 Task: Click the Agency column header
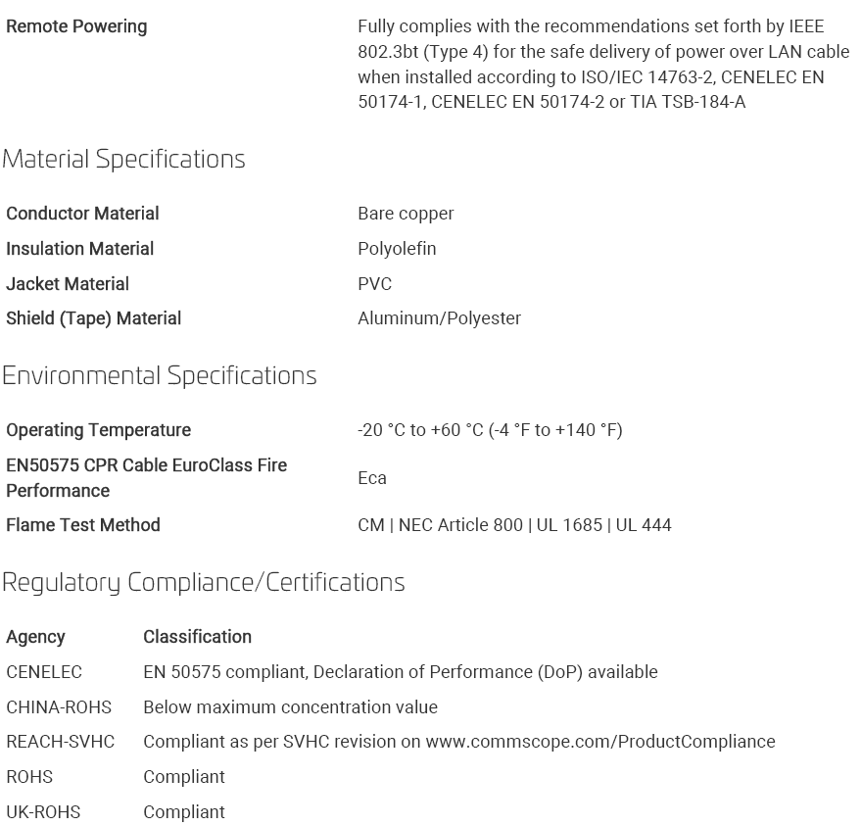(x=35, y=637)
